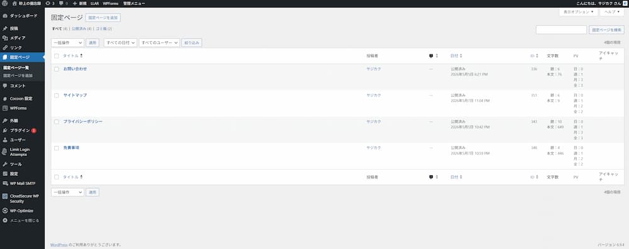Tick the select-all checkbox in table footer

(57, 177)
